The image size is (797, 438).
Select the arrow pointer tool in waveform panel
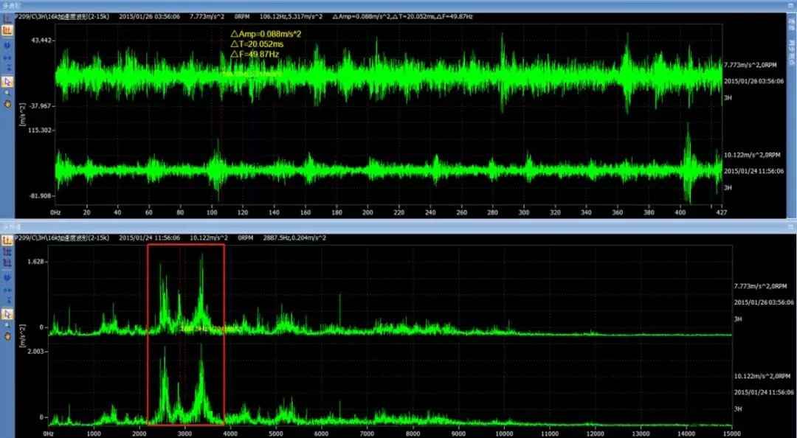[x=7, y=82]
